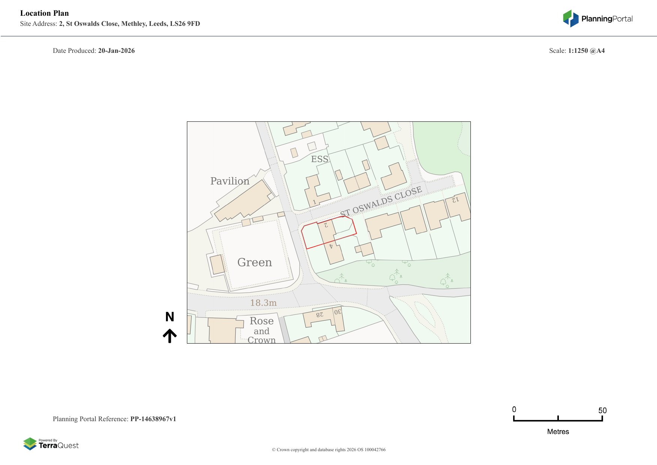Viewport: 657px width, 465px height.
Task: Click the Crown copyright notice
Action: 328,450
